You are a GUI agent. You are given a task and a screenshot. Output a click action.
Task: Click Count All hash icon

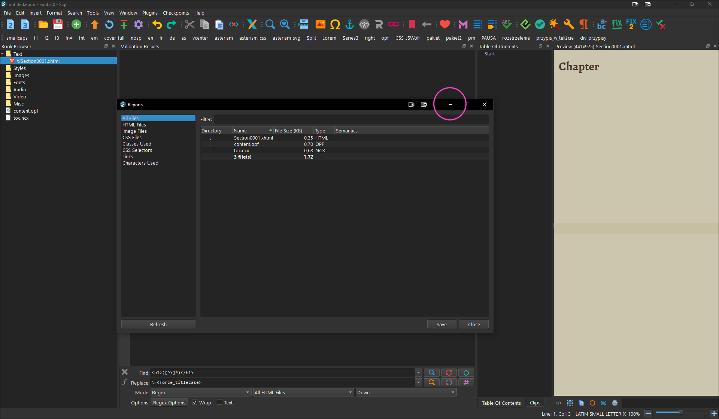(x=466, y=382)
